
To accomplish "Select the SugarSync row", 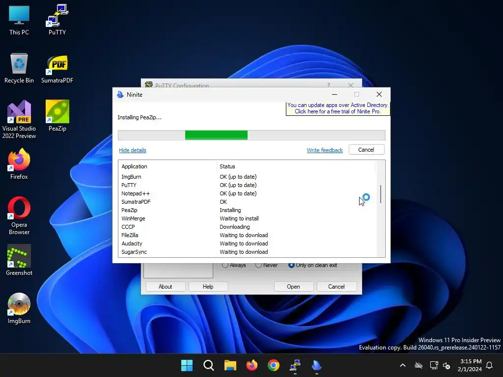I will coord(247,252).
